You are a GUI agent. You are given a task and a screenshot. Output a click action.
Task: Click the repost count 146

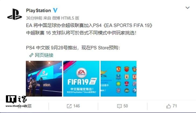point(76,106)
